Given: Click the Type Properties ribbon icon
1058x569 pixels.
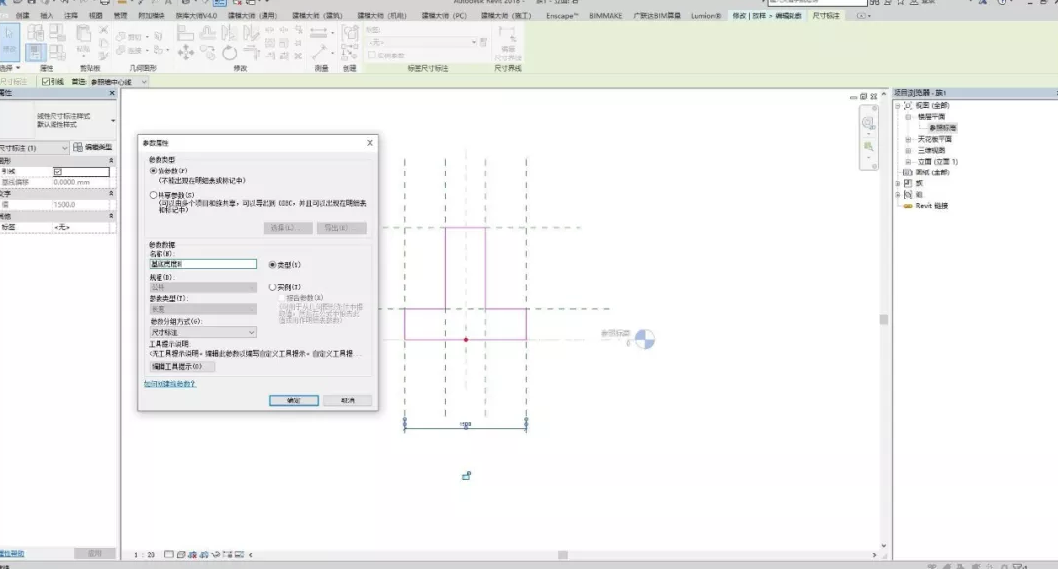Looking at the screenshot, I should 35,32.
